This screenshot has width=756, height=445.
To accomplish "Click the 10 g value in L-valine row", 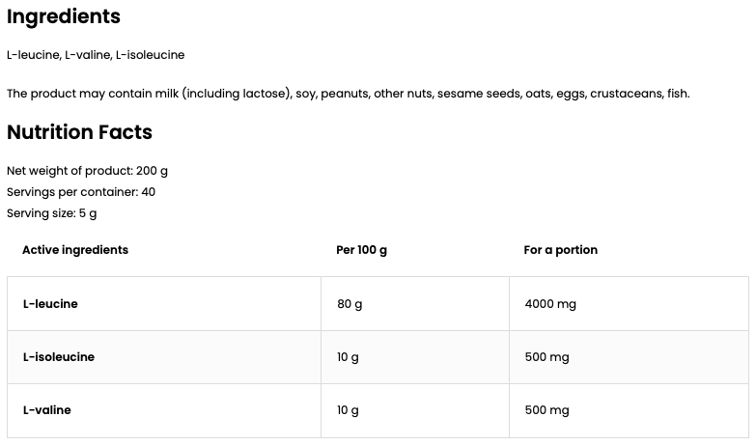I will tap(348, 410).
